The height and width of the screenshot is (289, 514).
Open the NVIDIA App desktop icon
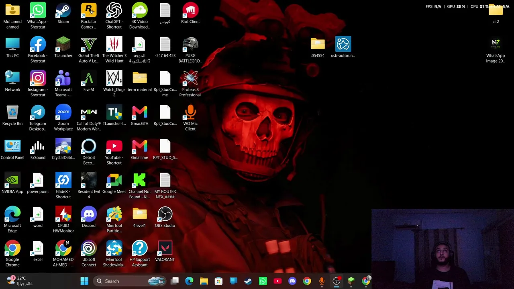(12, 183)
